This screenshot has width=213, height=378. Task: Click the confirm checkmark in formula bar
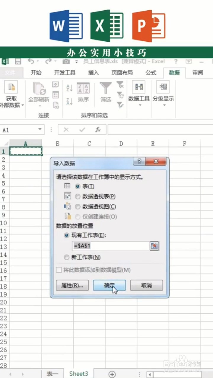82,130
